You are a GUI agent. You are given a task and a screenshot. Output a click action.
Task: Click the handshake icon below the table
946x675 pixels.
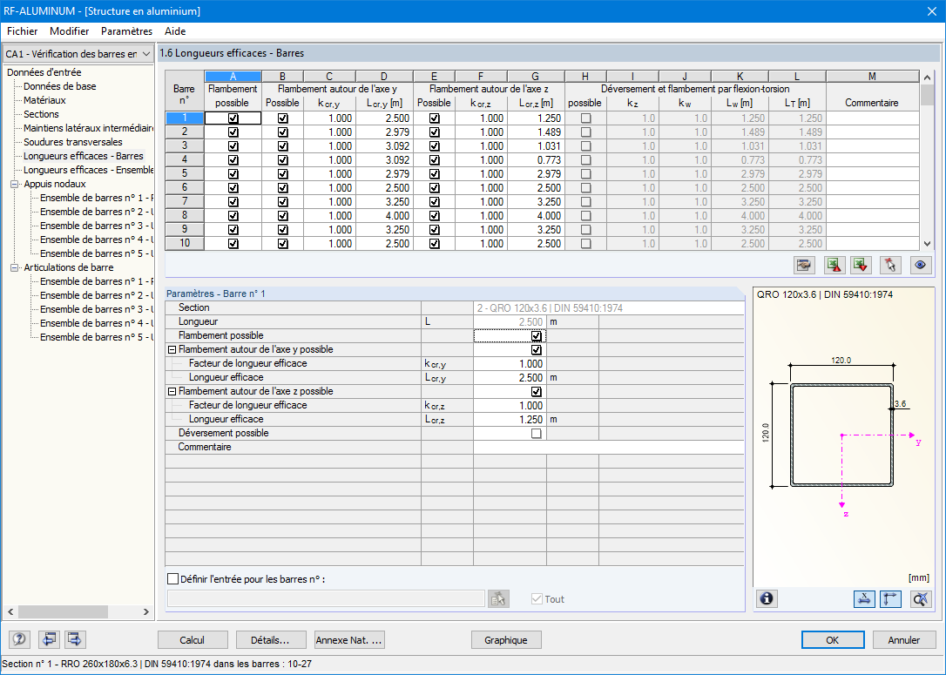[x=804, y=265]
